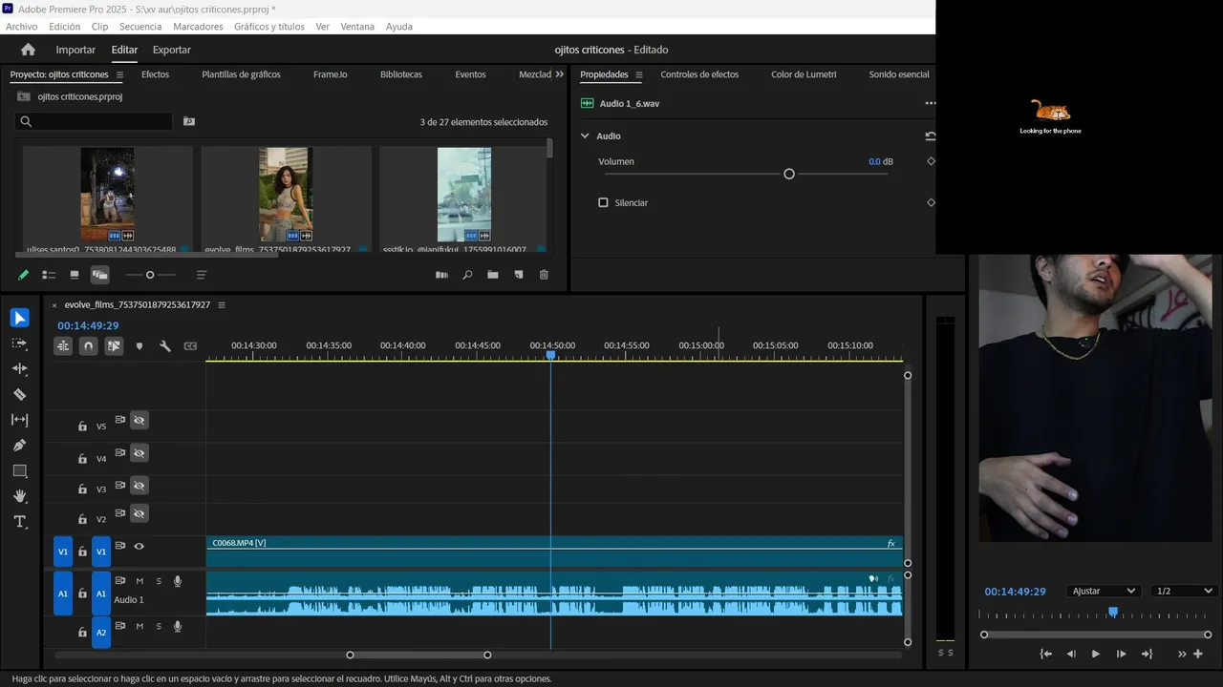Open the sequence tab panel menu
Image resolution: width=1223 pixels, height=687 pixels.
tap(222, 305)
